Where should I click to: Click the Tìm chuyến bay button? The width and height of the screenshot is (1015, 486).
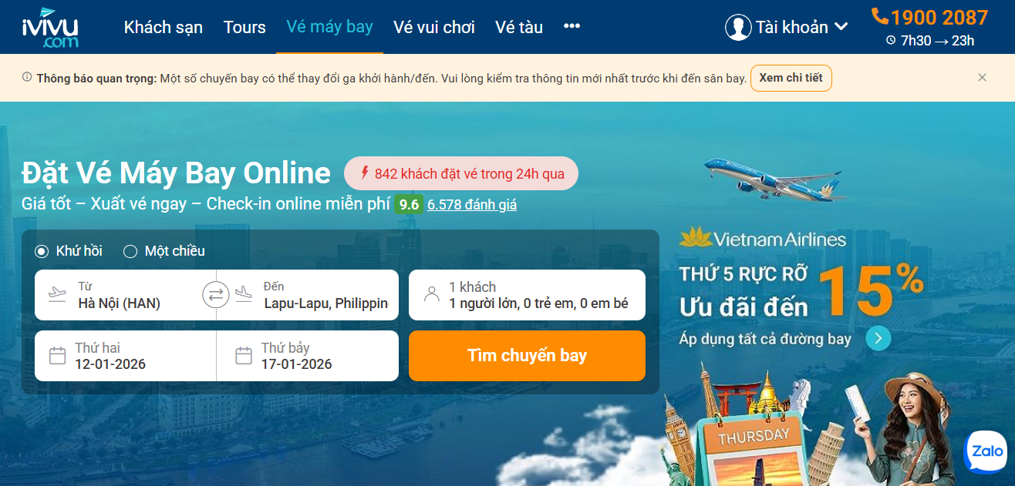point(527,356)
